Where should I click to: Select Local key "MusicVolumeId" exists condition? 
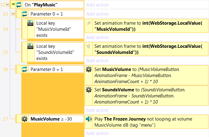[55, 29]
